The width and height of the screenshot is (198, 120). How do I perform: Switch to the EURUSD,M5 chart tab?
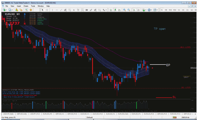point(48,114)
